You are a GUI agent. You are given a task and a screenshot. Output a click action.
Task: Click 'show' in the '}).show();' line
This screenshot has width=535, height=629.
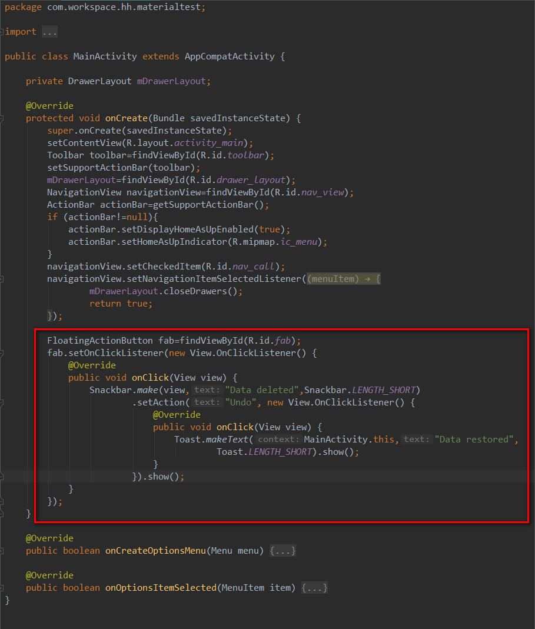[158, 477]
